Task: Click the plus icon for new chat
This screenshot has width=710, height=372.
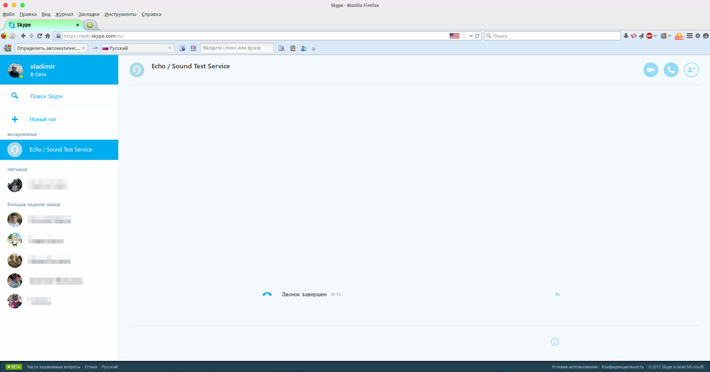Action: click(15, 119)
